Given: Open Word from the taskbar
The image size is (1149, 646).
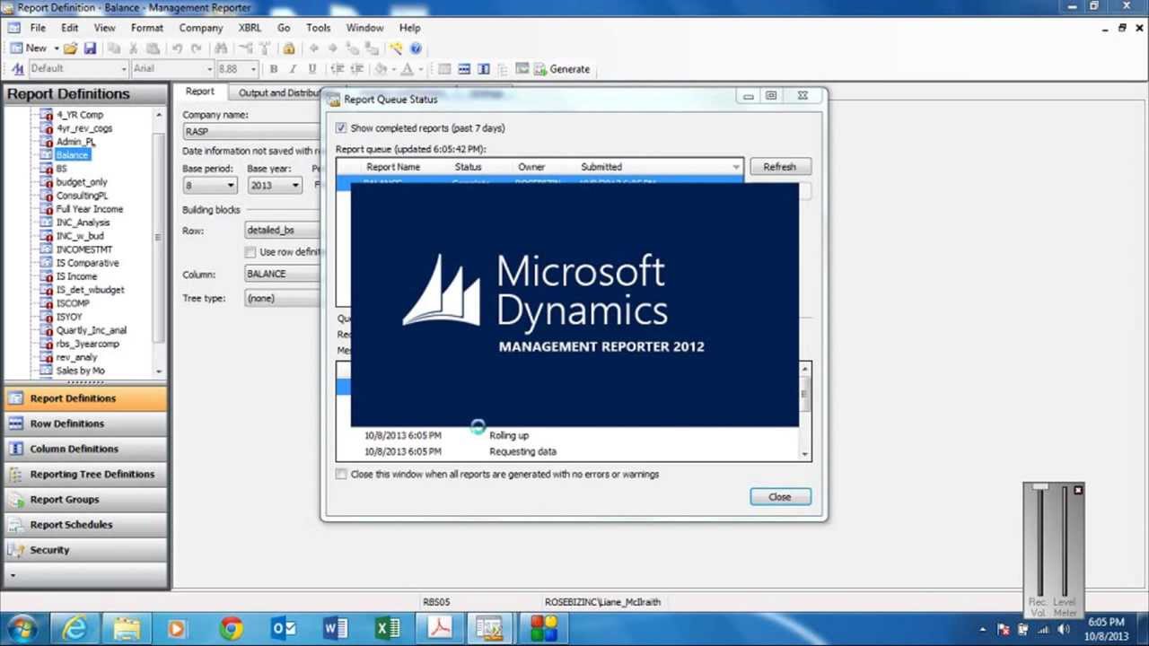Looking at the screenshot, I should (x=336, y=629).
